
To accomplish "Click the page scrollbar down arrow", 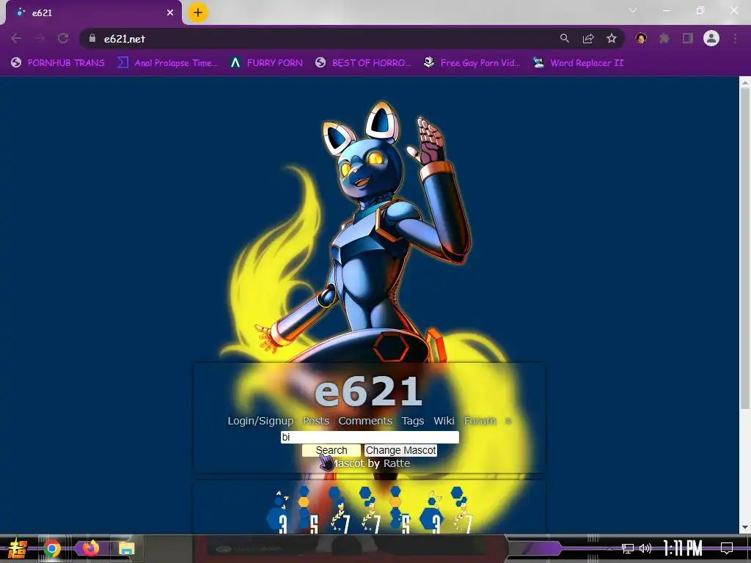I will (745, 527).
